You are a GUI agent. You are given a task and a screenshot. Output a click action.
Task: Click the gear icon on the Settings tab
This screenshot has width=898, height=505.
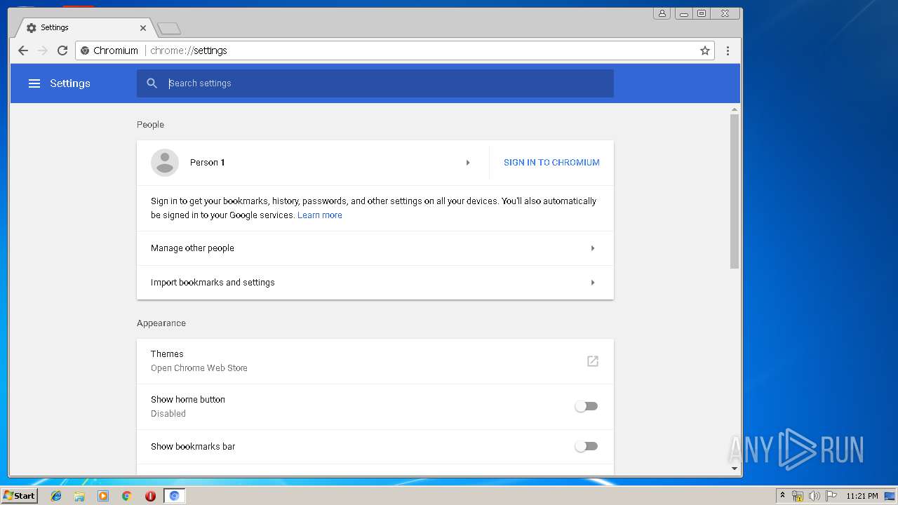(31, 28)
